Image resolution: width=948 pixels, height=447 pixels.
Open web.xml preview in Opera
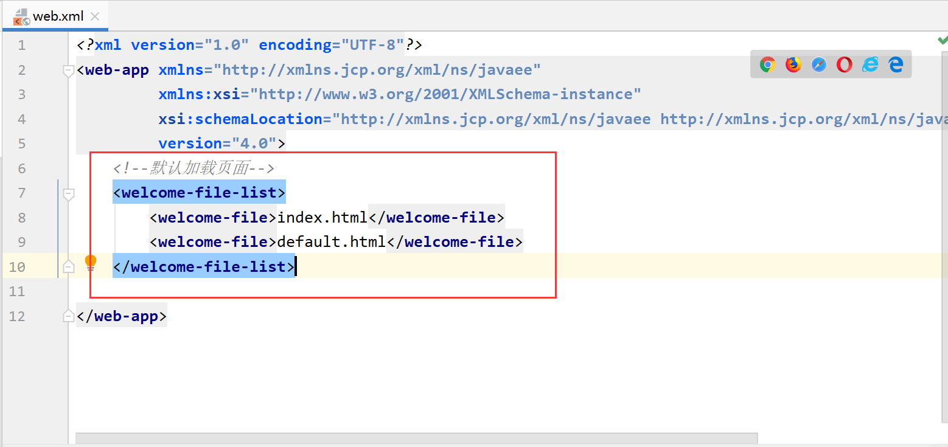coord(845,64)
